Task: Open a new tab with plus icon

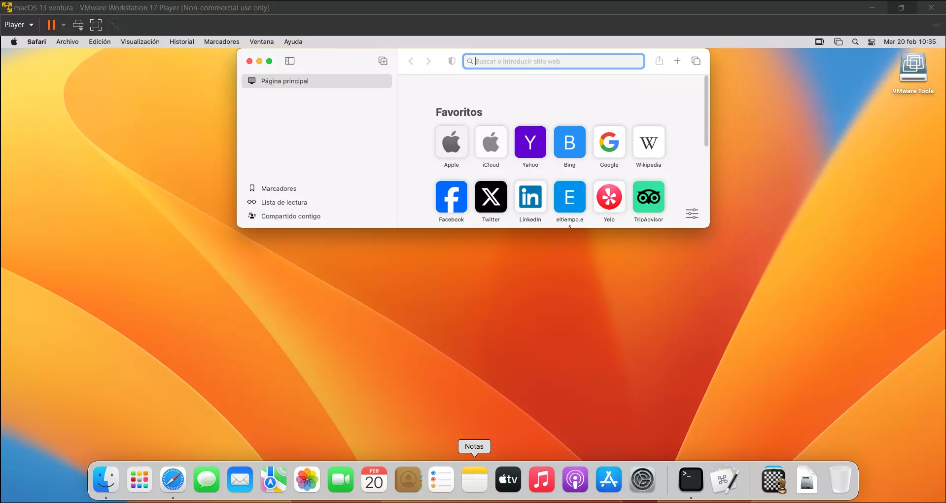Action: pyautogui.click(x=677, y=61)
